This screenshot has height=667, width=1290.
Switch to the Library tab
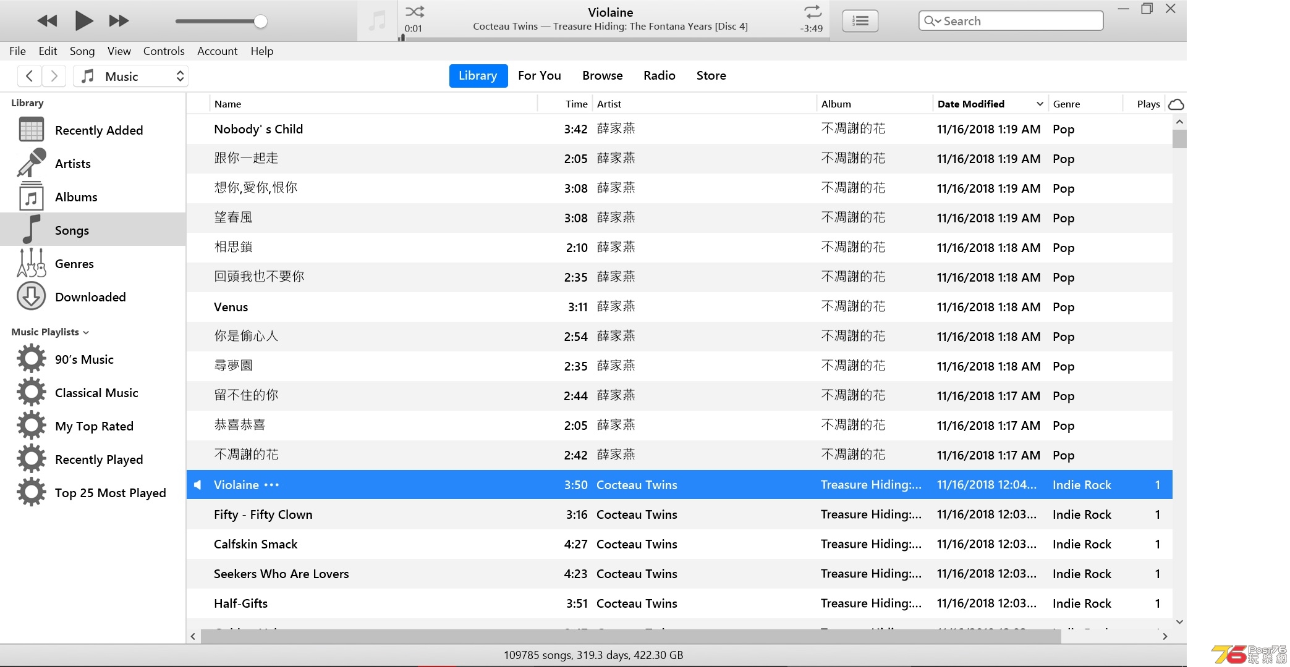(x=478, y=75)
